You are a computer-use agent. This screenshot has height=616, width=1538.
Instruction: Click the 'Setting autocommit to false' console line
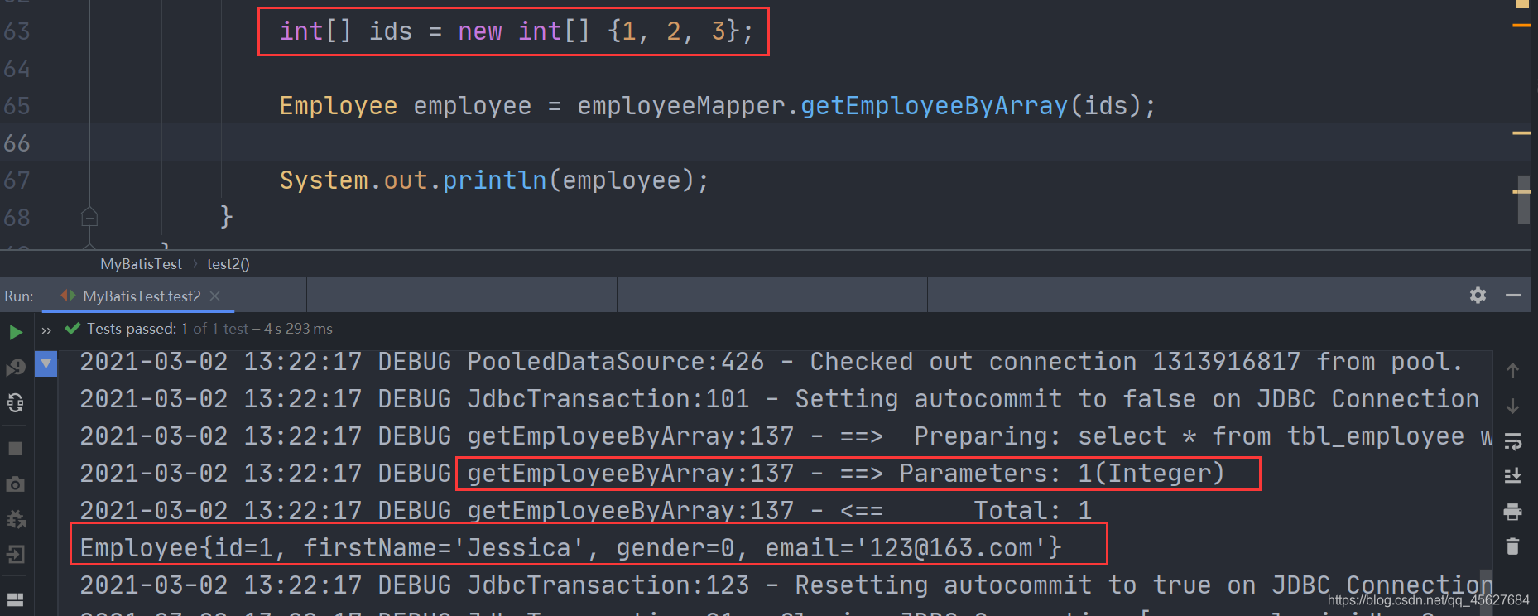779,399
